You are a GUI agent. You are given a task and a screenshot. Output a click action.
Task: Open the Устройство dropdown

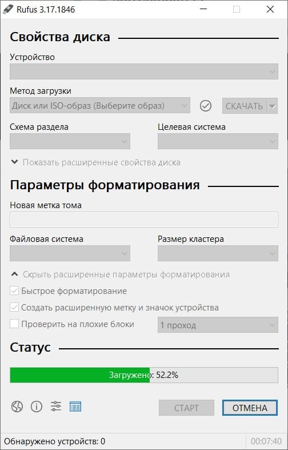(144, 71)
